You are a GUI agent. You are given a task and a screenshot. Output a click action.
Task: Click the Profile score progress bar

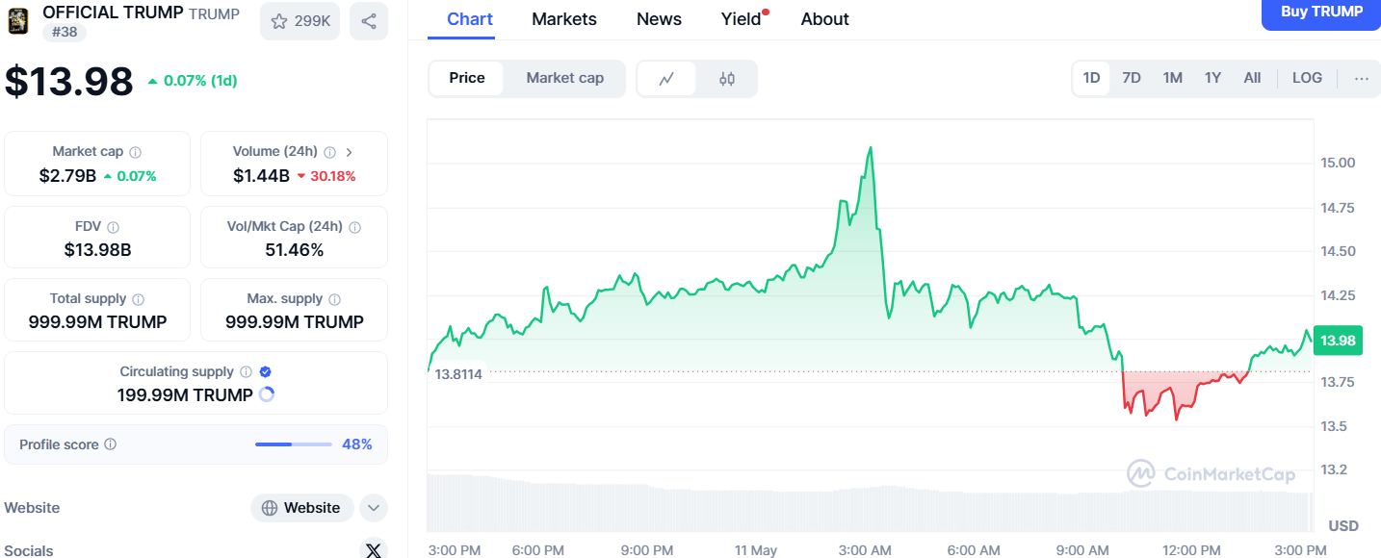click(294, 444)
